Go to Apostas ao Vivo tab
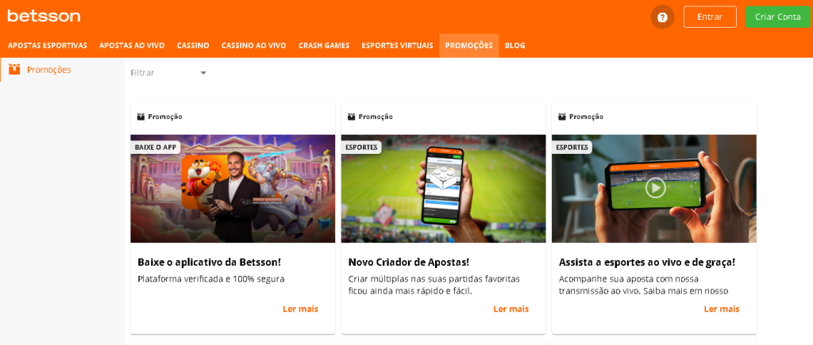Image resolution: width=813 pixels, height=345 pixels. [x=133, y=45]
